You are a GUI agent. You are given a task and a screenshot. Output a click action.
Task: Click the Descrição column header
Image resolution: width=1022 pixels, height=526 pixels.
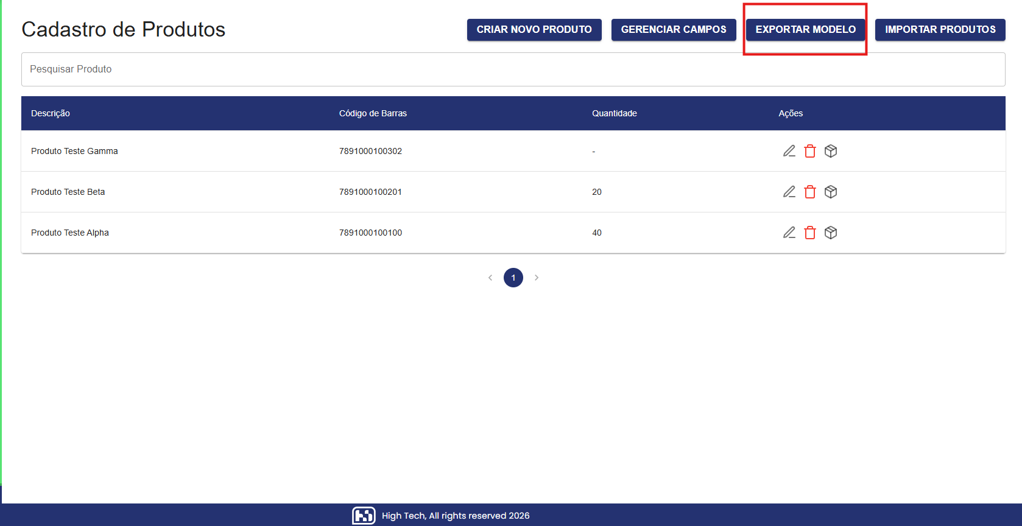pyautogui.click(x=51, y=113)
